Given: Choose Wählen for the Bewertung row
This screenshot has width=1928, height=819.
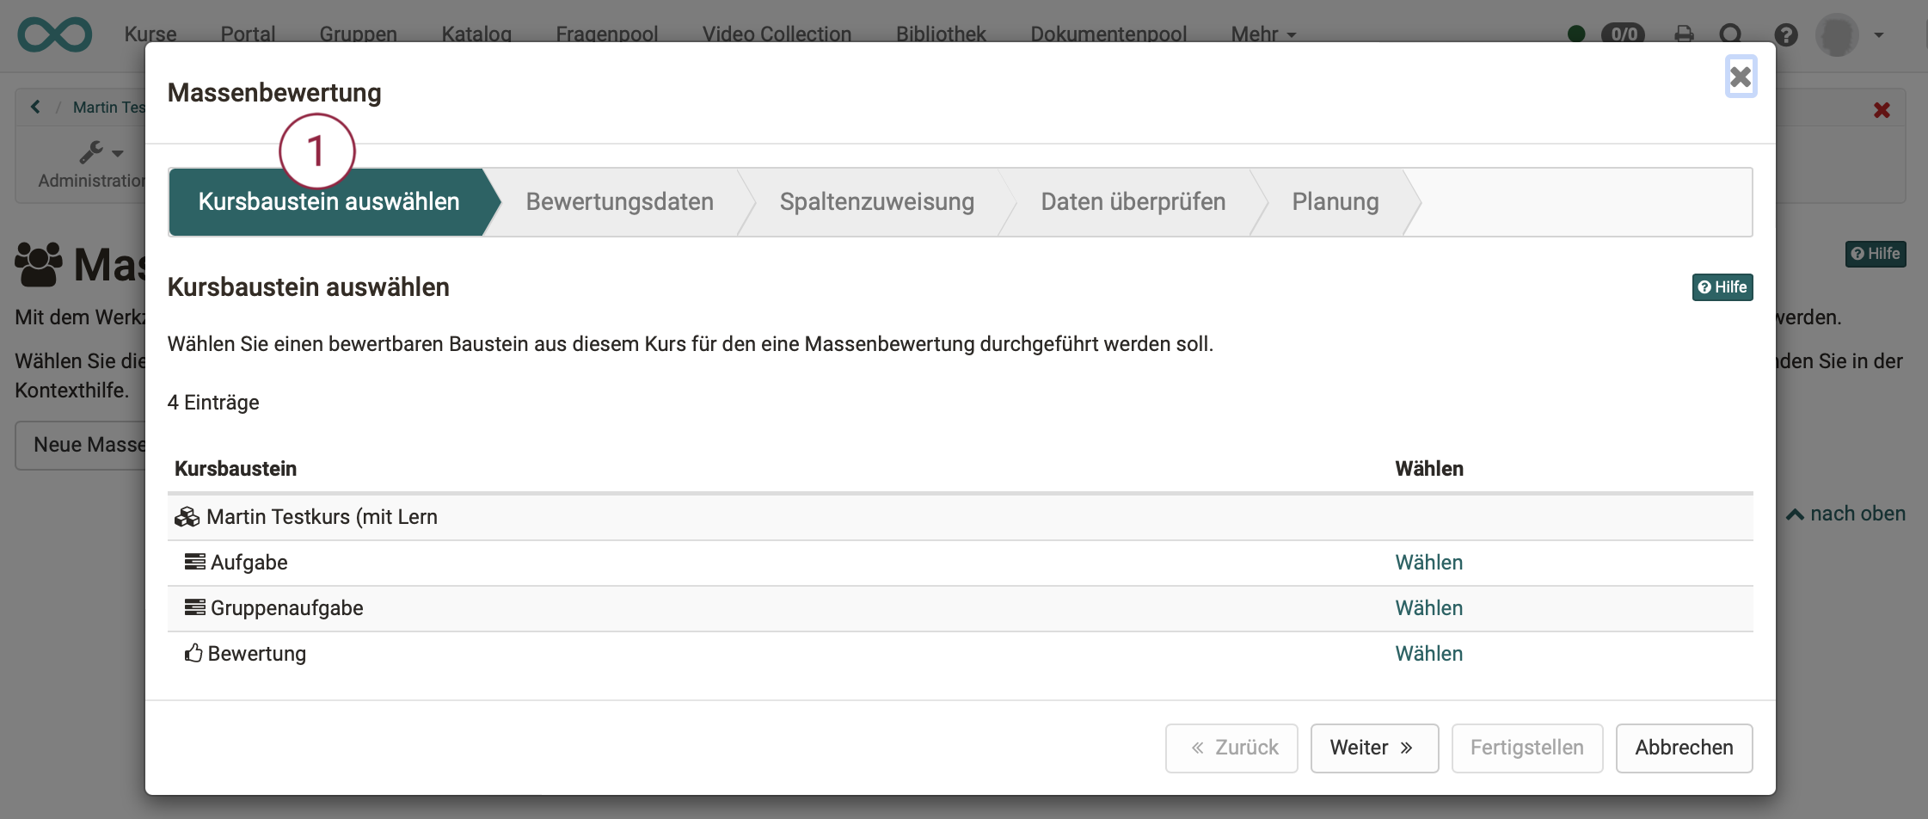Looking at the screenshot, I should pyautogui.click(x=1428, y=654).
